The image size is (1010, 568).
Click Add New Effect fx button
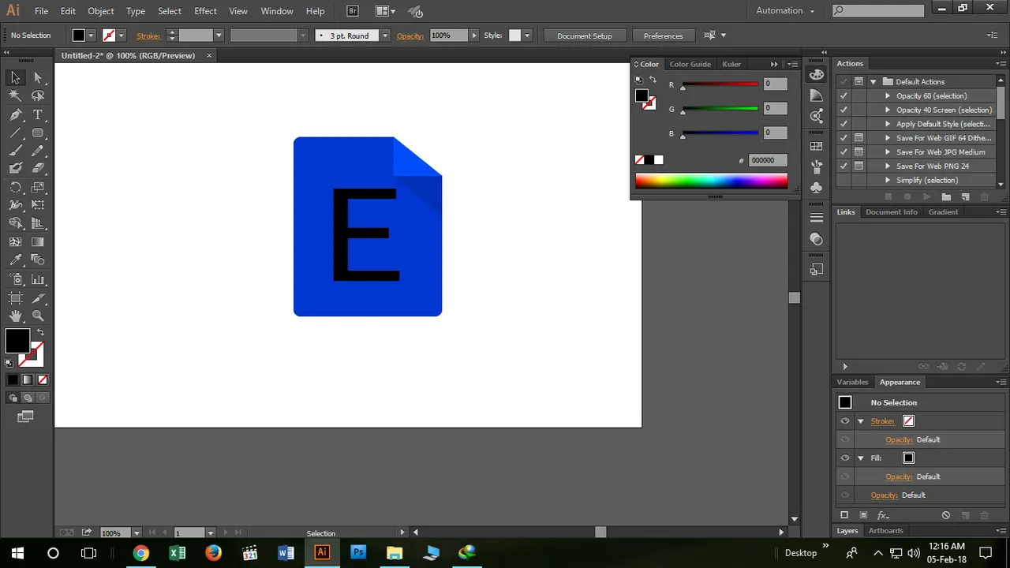click(x=884, y=515)
